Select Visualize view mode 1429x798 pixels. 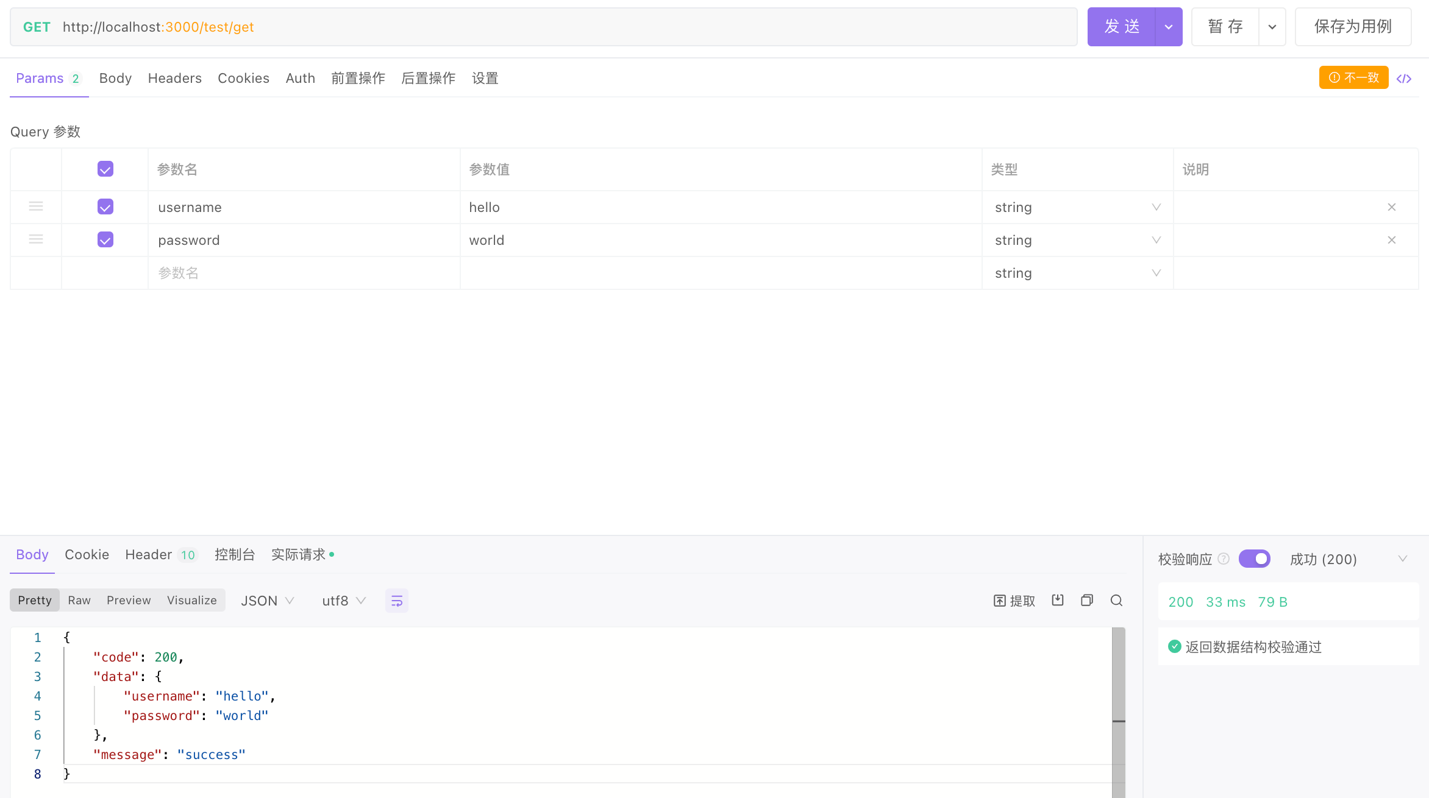point(191,600)
